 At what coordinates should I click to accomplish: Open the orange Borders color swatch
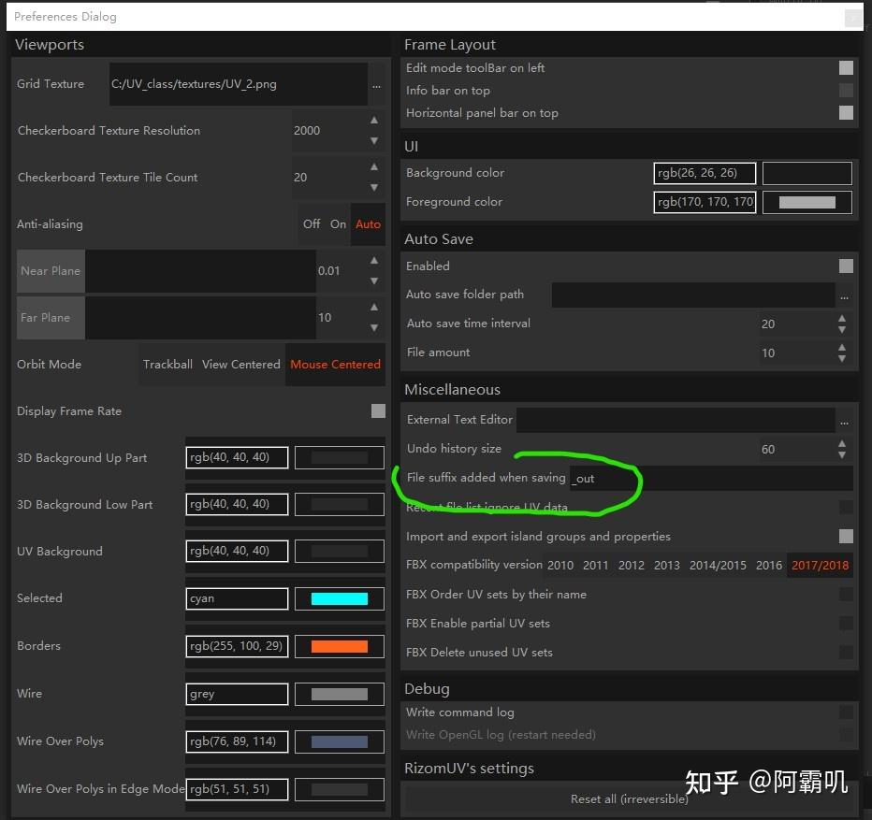pyautogui.click(x=340, y=646)
